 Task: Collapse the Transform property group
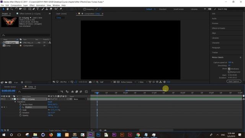pos(15,102)
